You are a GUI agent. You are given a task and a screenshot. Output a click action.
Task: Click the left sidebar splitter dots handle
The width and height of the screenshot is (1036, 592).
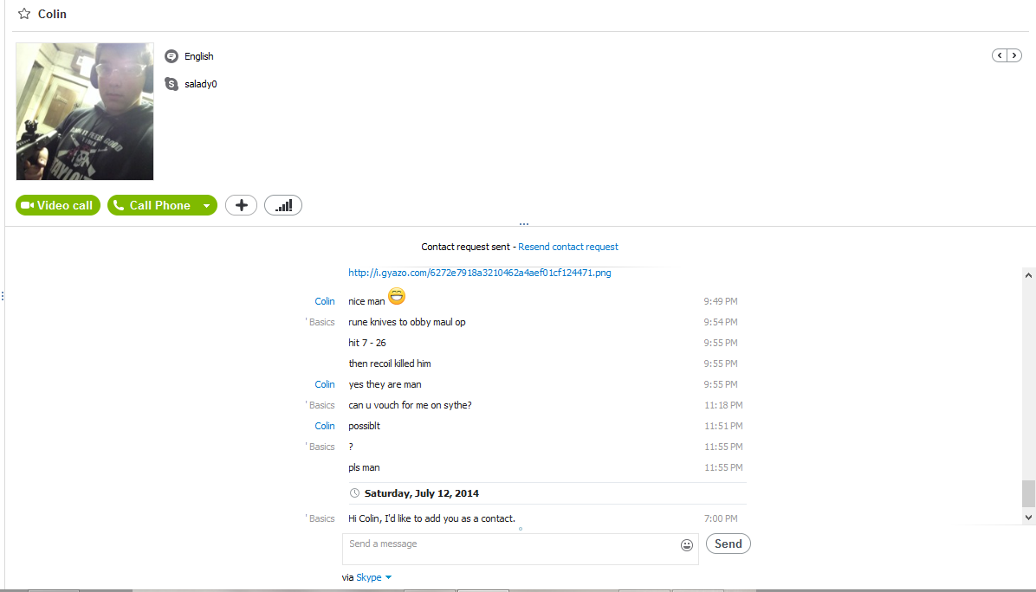pos(3,296)
